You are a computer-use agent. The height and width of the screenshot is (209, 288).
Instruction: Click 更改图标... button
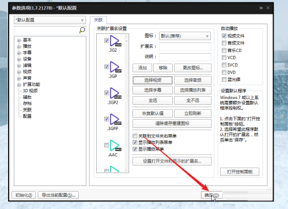tap(193, 68)
